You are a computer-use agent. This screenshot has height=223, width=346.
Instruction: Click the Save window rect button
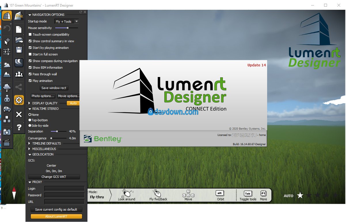click(54, 88)
